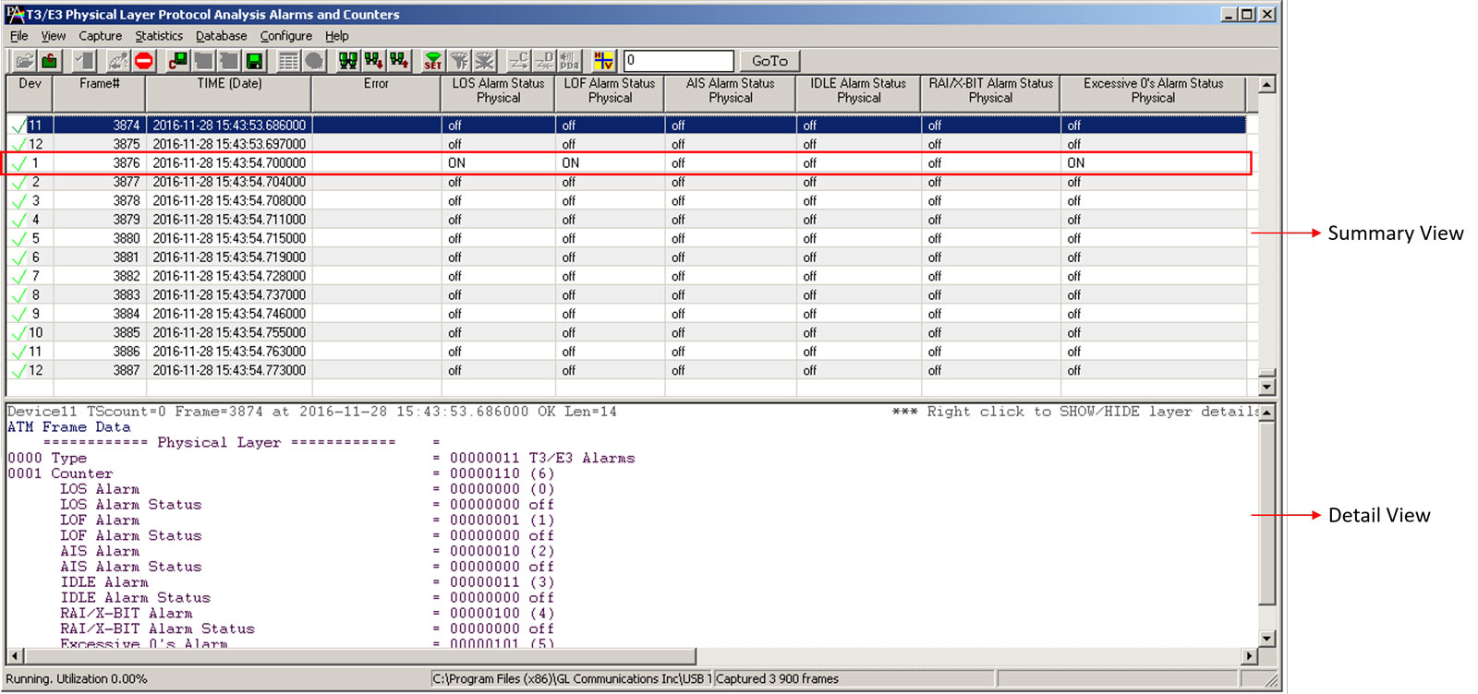Viewport: 1478px width, 694px height.
Task: Click detail view vertical scrollbar down arrow
Action: pyautogui.click(x=1267, y=639)
